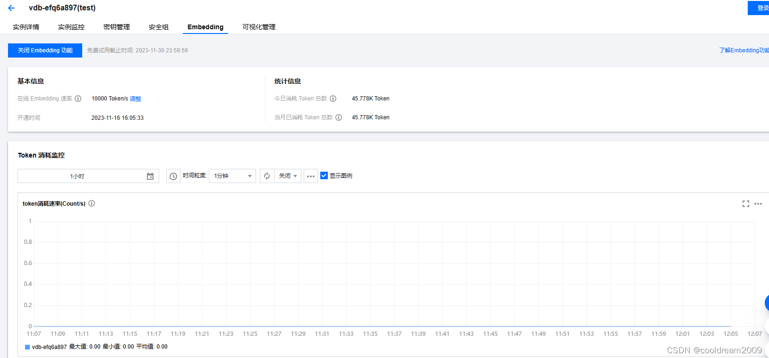This screenshot has width=769, height=358.
Task: Click the 12:07 x-axis label
Action: tap(754, 334)
